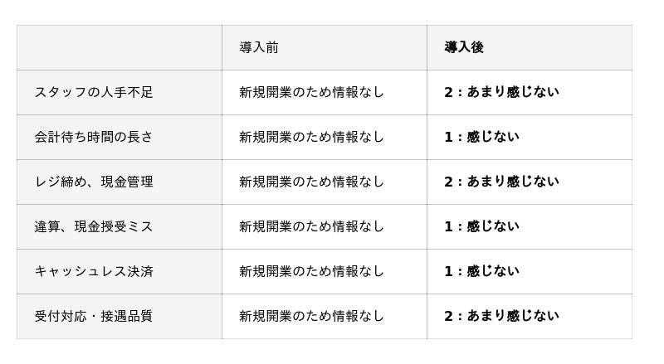Select 導入前 cell for レジ締め、現金管理
Screen dimensions: 664x364
coord(311,182)
